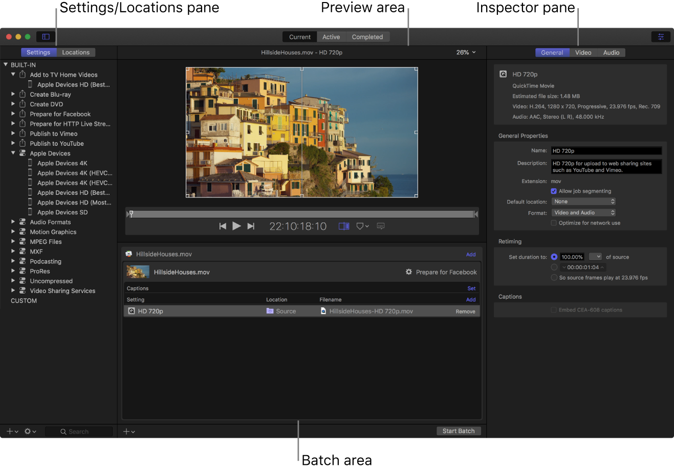The width and height of the screenshot is (674, 472).
Task: Toggle the split comparison view icon
Action: point(344,226)
